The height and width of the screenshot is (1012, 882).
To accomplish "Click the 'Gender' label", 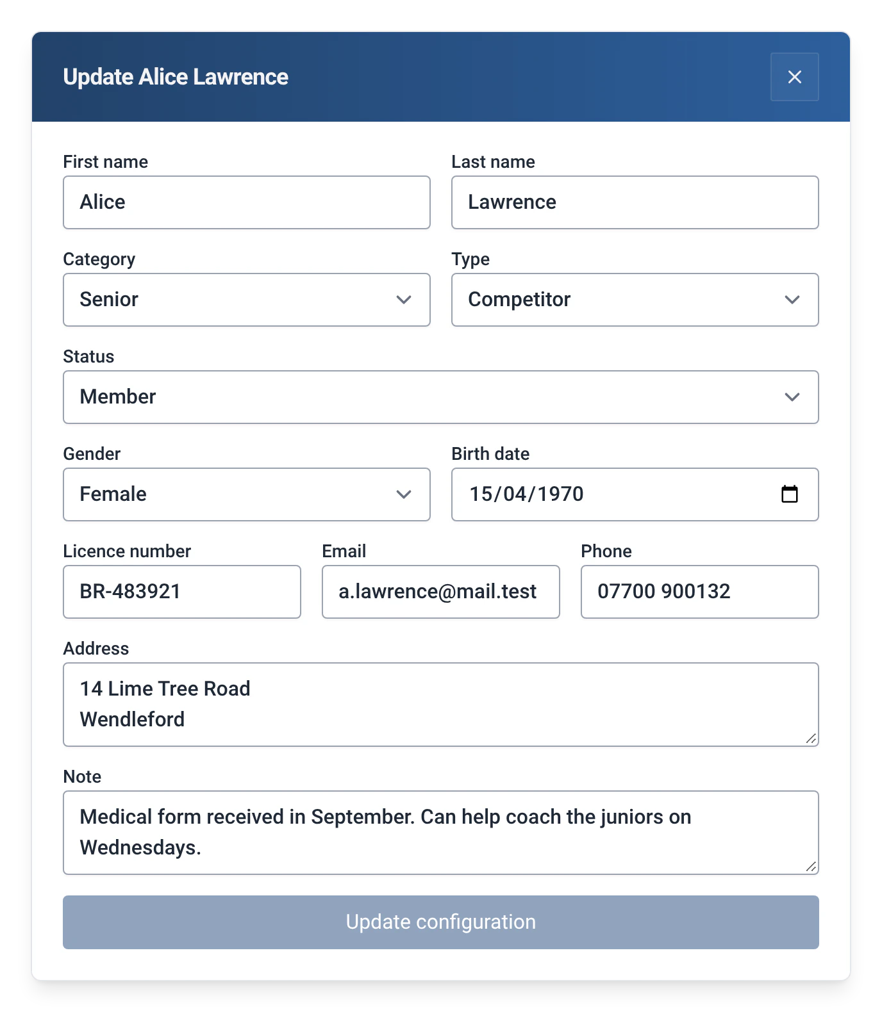I will [x=92, y=453].
